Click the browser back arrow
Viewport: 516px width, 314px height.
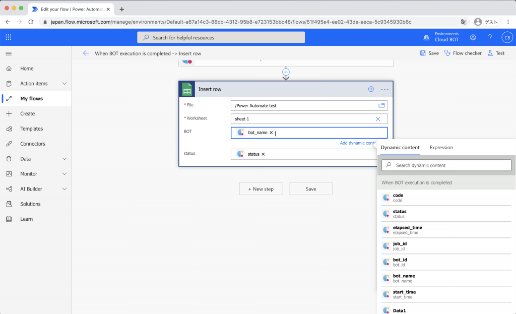click(x=8, y=22)
